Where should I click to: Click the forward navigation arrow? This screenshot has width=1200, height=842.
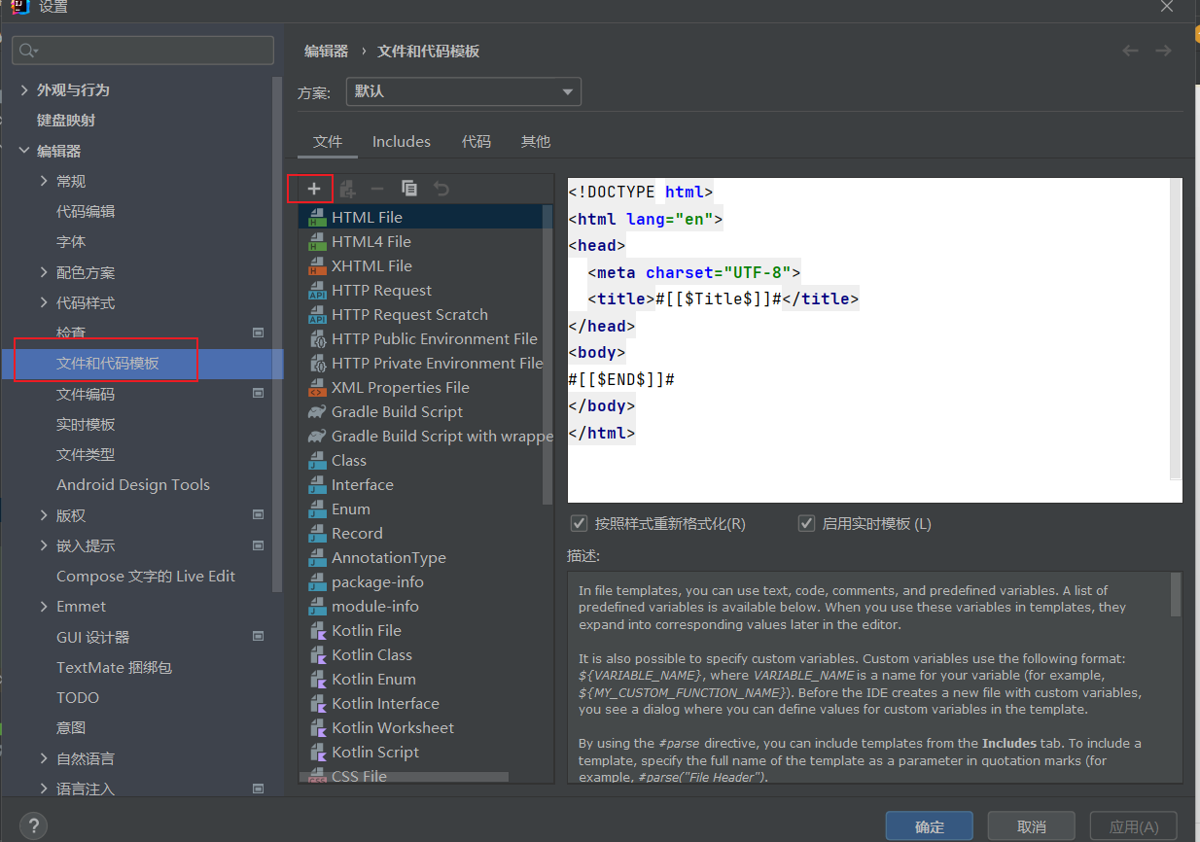1163,51
